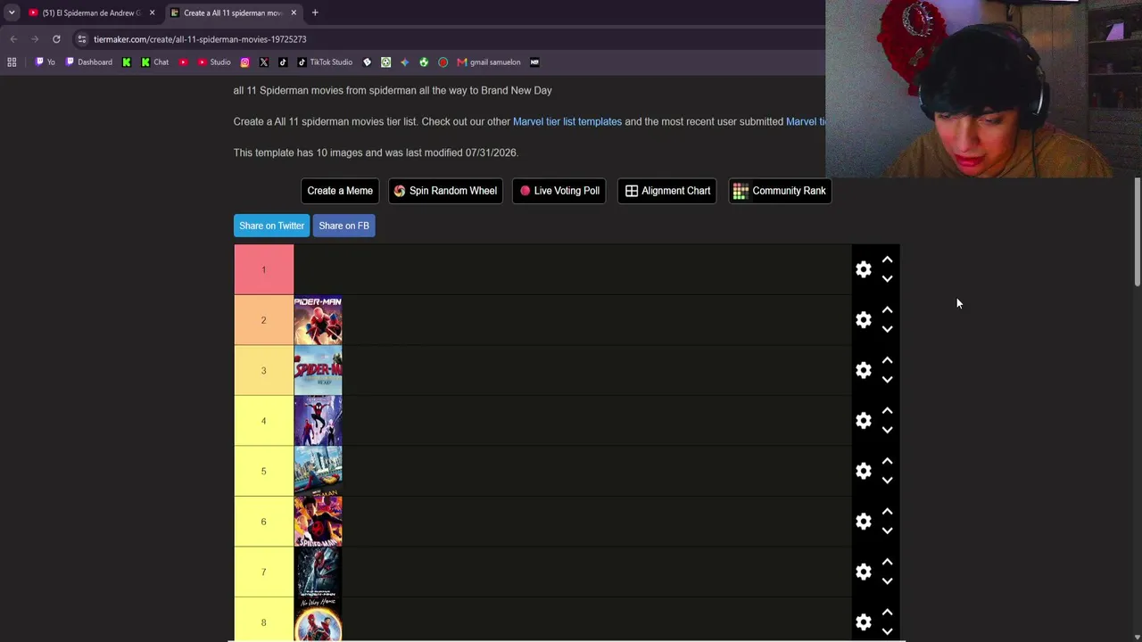The width and height of the screenshot is (1142, 642).
Task: Close the tiermaker tab
Action: [x=294, y=12]
